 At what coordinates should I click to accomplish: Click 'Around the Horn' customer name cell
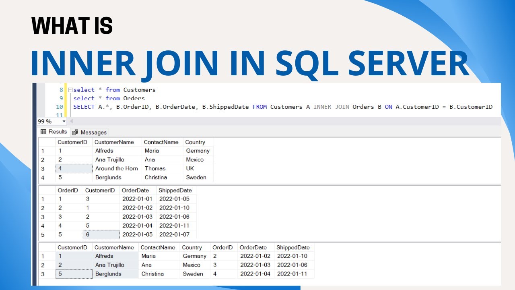click(117, 168)
